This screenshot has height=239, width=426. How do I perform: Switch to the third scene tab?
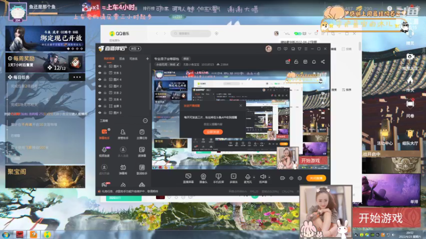[x=134, y=58]
